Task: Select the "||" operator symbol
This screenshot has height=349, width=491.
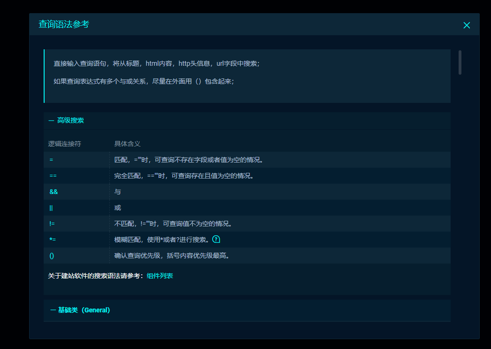Action: click(x=51, y=208)
